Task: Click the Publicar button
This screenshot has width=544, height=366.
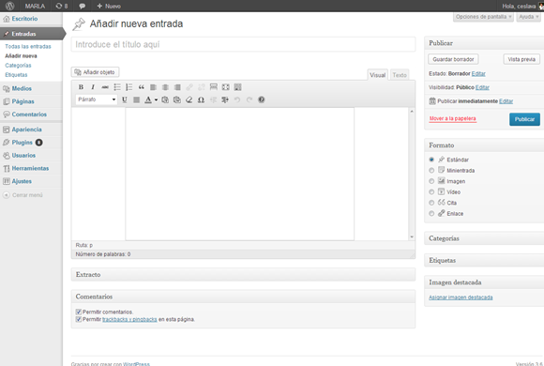Action: click(524, 119)
